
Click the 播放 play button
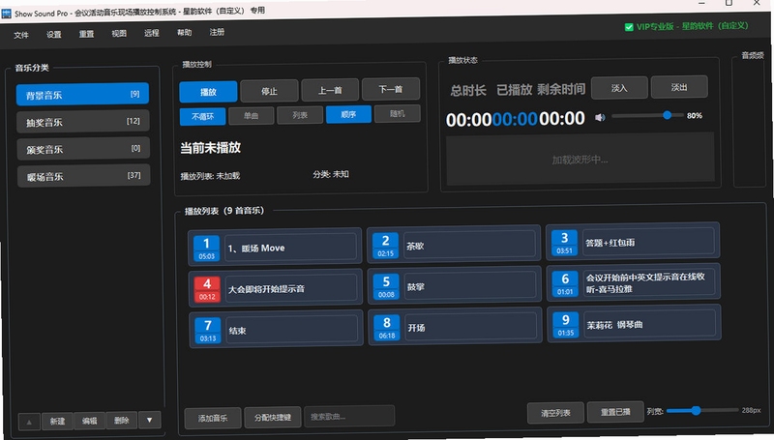208,92
